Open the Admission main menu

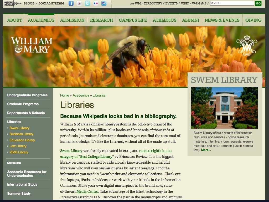point(72,20)
